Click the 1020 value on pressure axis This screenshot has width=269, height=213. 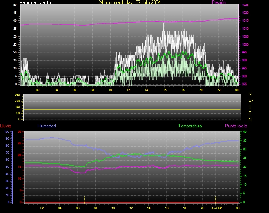245,13
